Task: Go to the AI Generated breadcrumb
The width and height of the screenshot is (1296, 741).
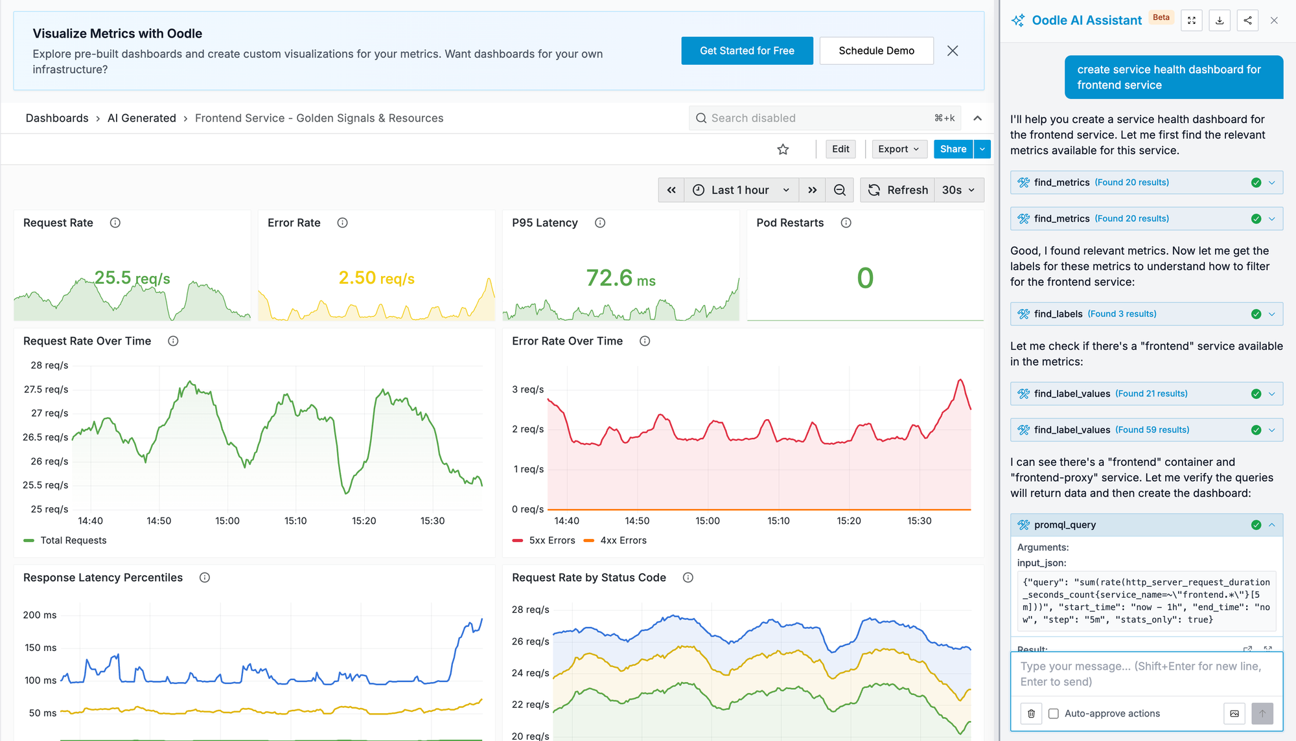Action: (x=142, y=118)
